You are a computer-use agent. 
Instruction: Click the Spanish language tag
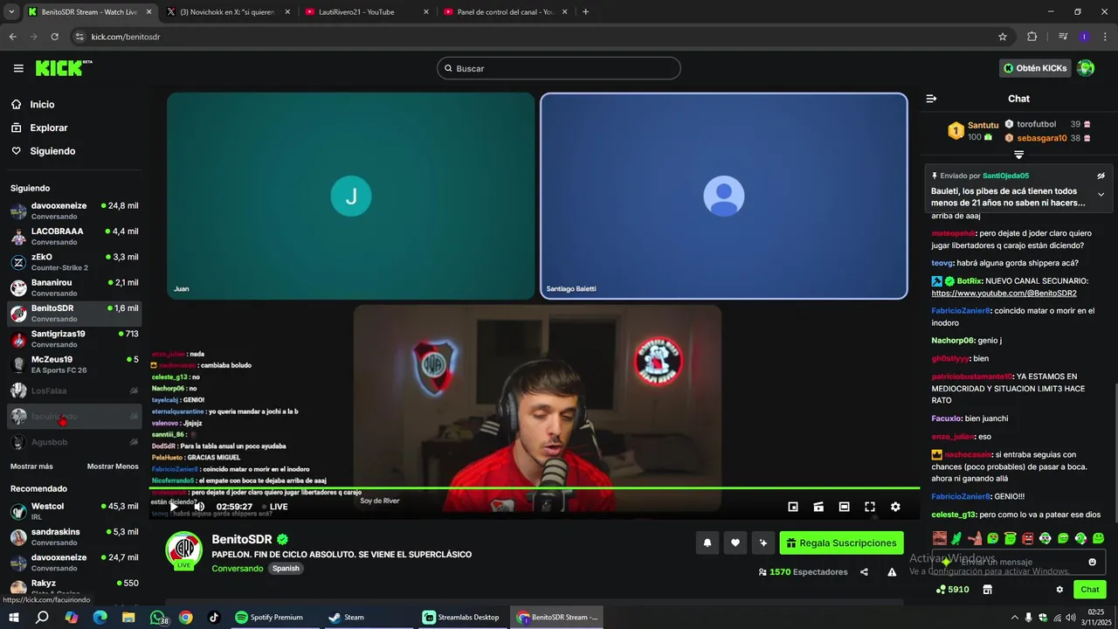286,569
